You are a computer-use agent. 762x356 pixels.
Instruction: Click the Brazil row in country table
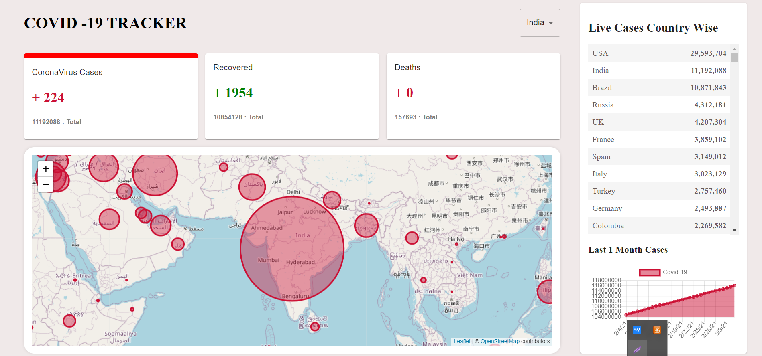[659, 88]
